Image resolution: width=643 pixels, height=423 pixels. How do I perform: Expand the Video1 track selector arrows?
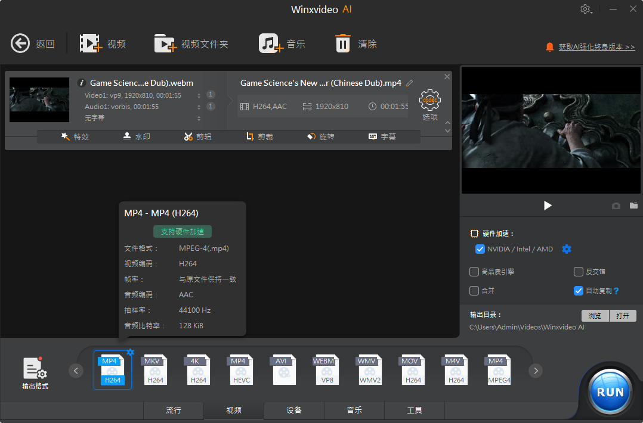point(199,95)
